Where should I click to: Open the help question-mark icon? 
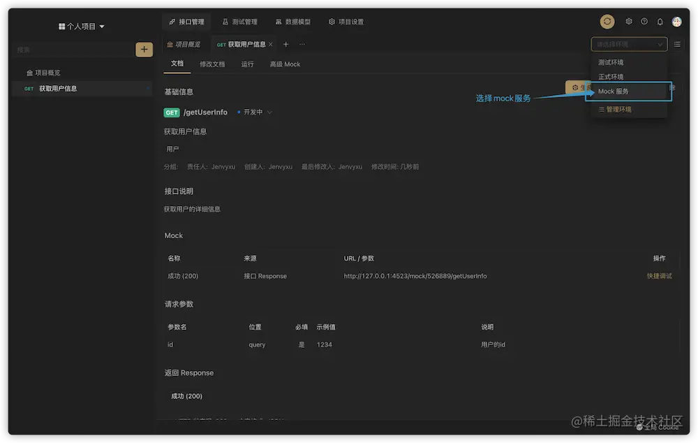point(643,21)
